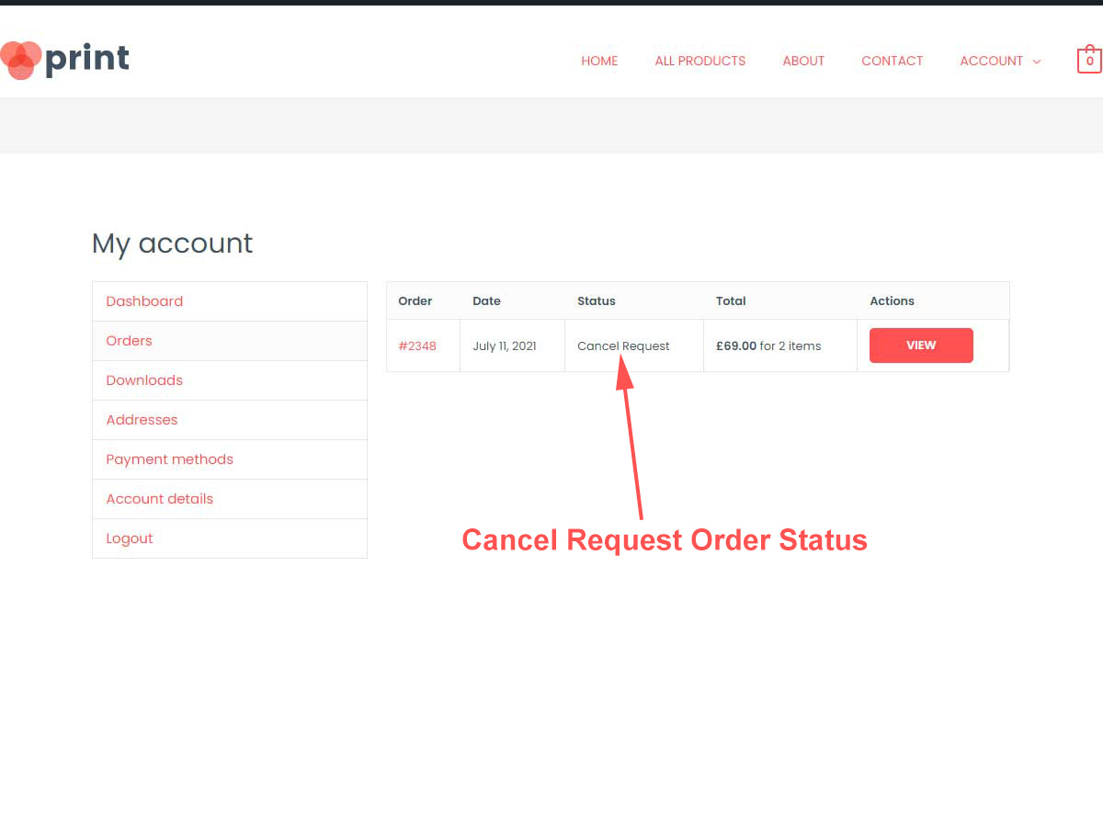
Task: Go to Addresses in account menu
Action: coord(142,420)
